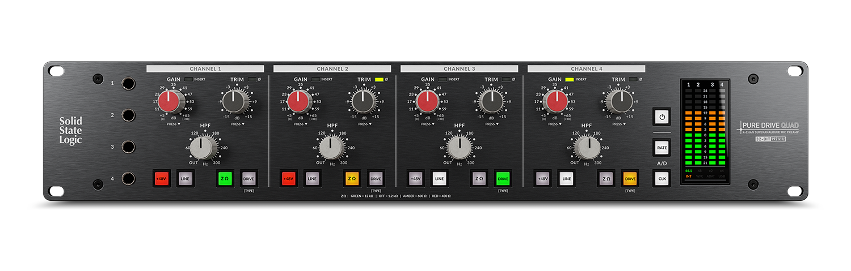Click the dim 'USB' clock label

[x=722, y=176]
